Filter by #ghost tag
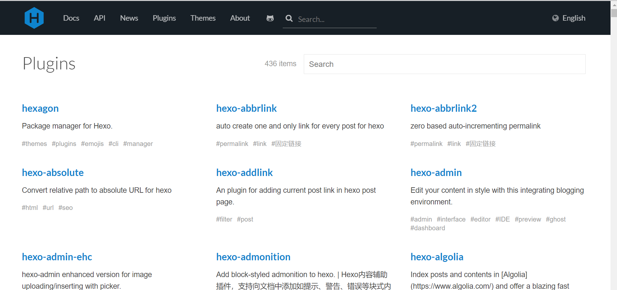617x290 pixels. click(x=556, y=219)
